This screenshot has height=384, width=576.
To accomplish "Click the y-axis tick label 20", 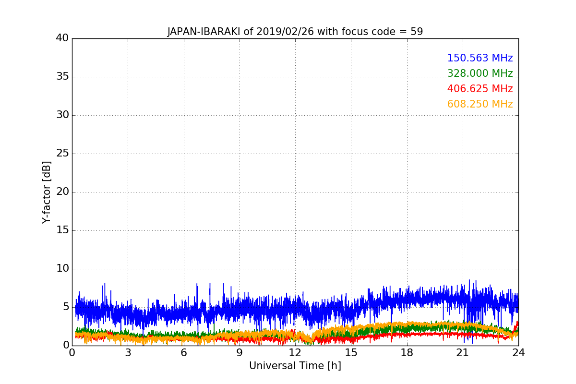I will click(62, 192).
